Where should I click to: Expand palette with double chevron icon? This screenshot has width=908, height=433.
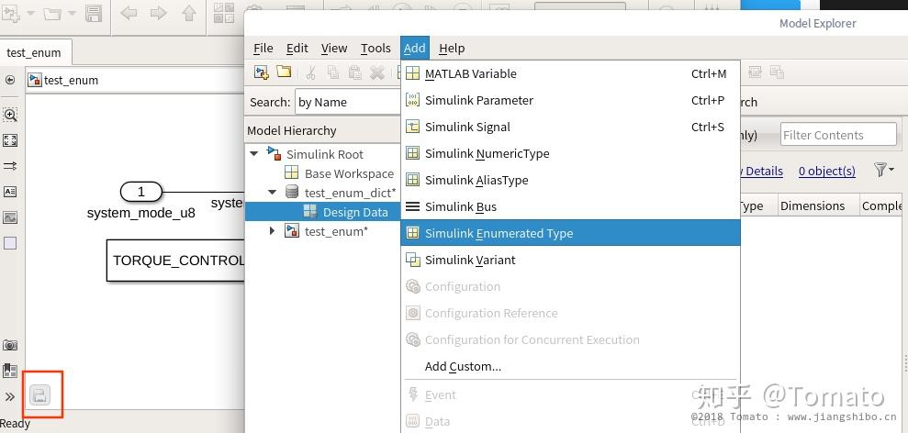10,396
